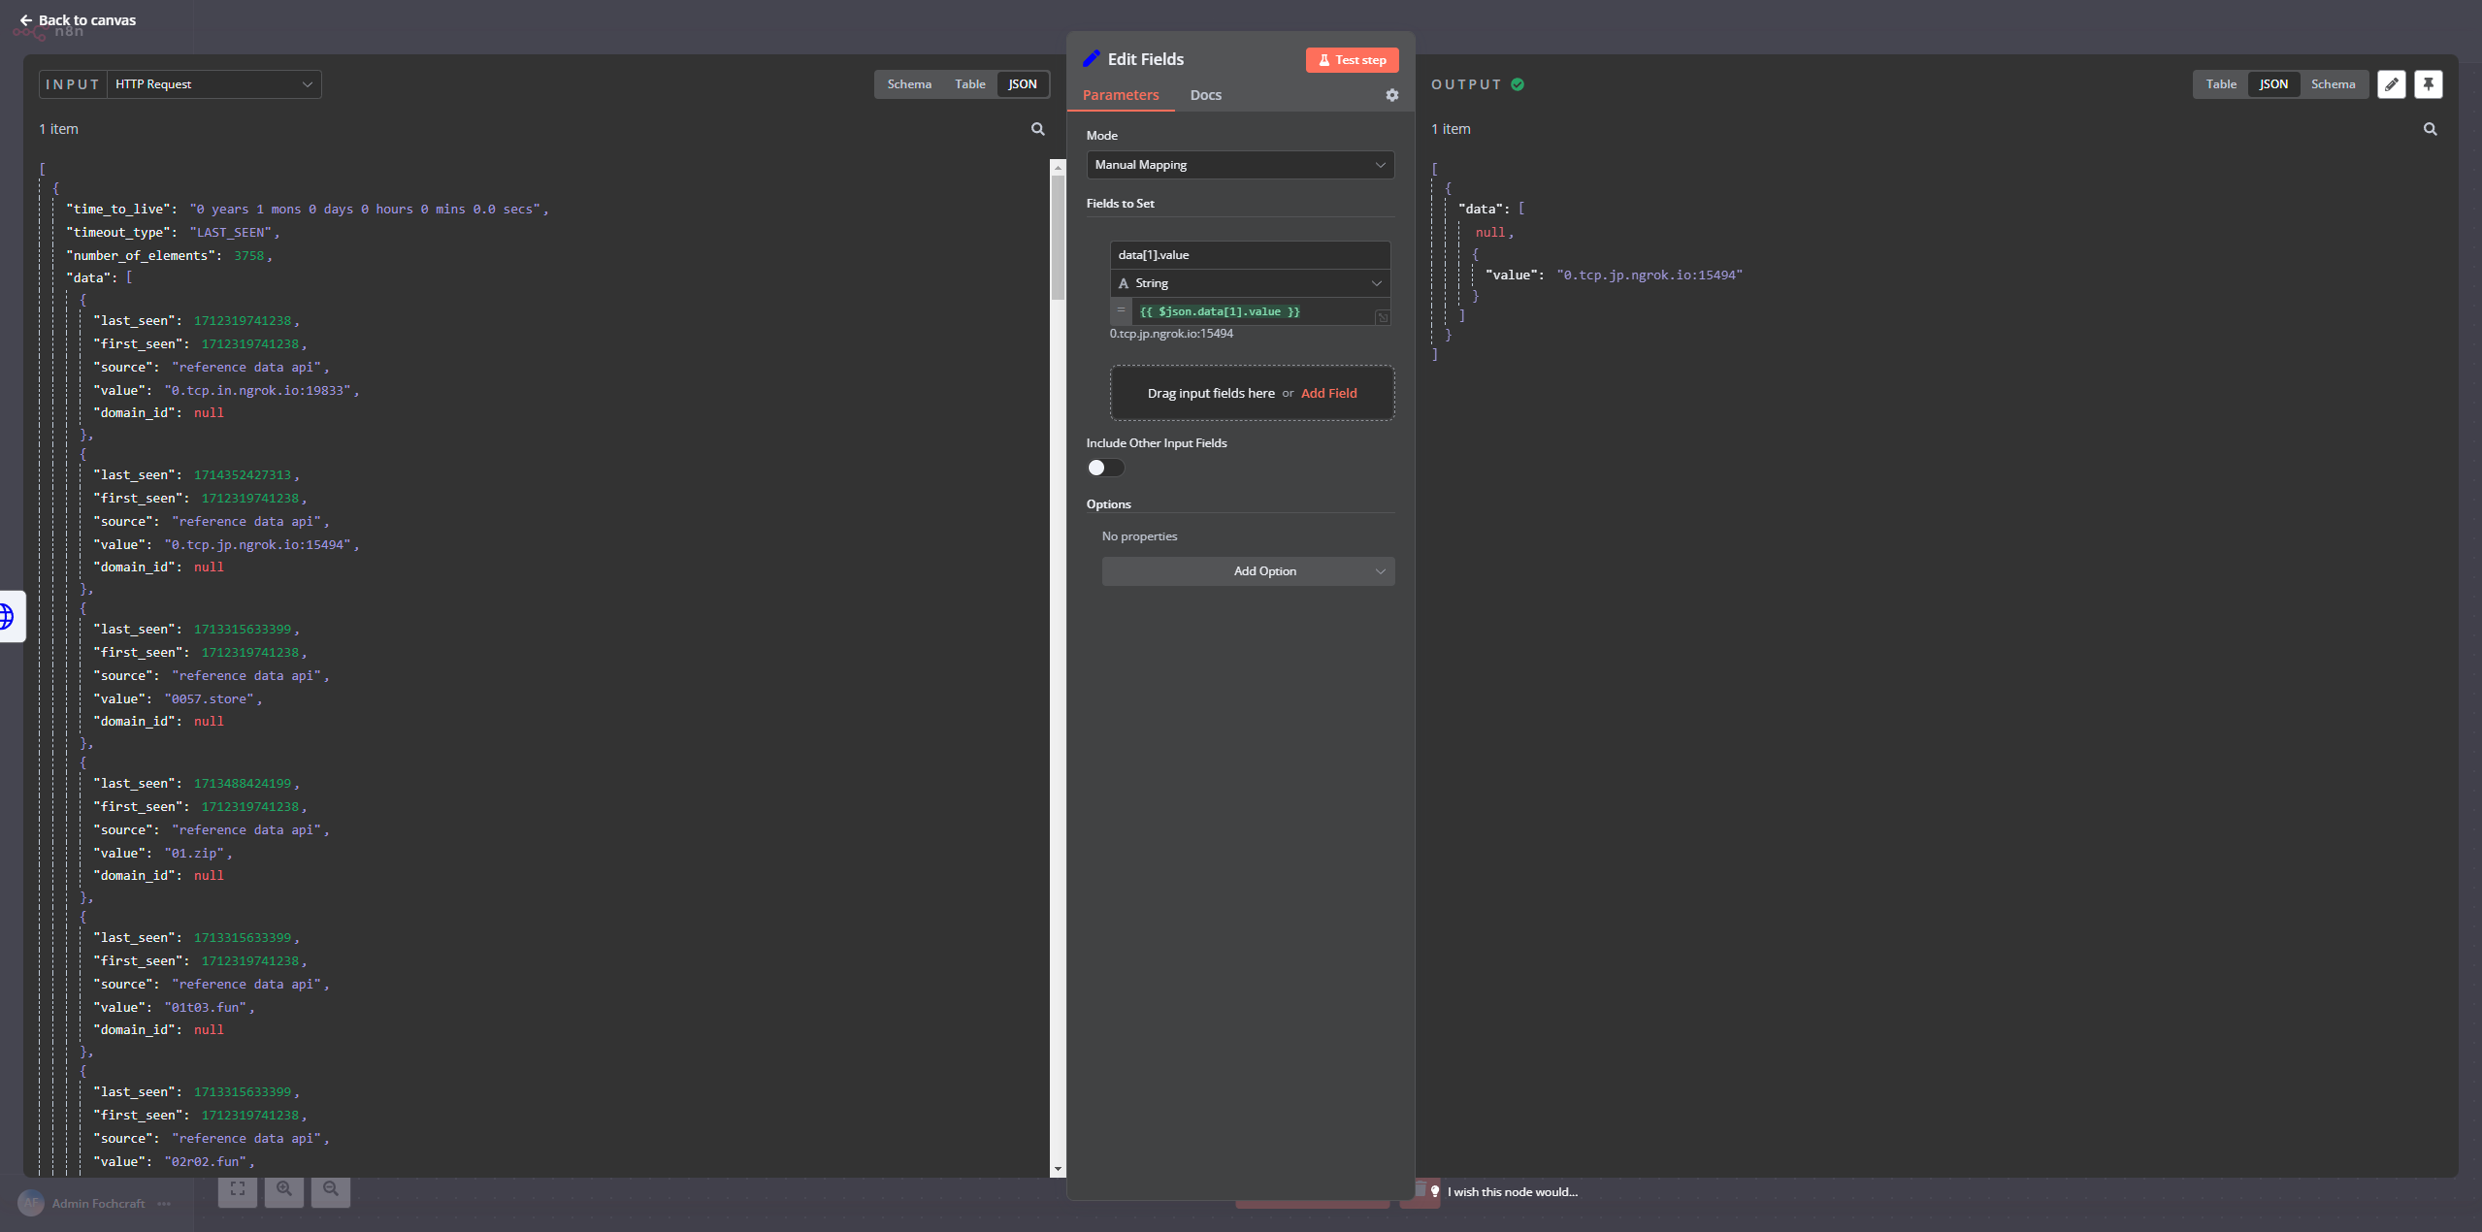Viewport: 2482px width, 1232px height.
Task: Click the Test step button
Action: 1352,60
